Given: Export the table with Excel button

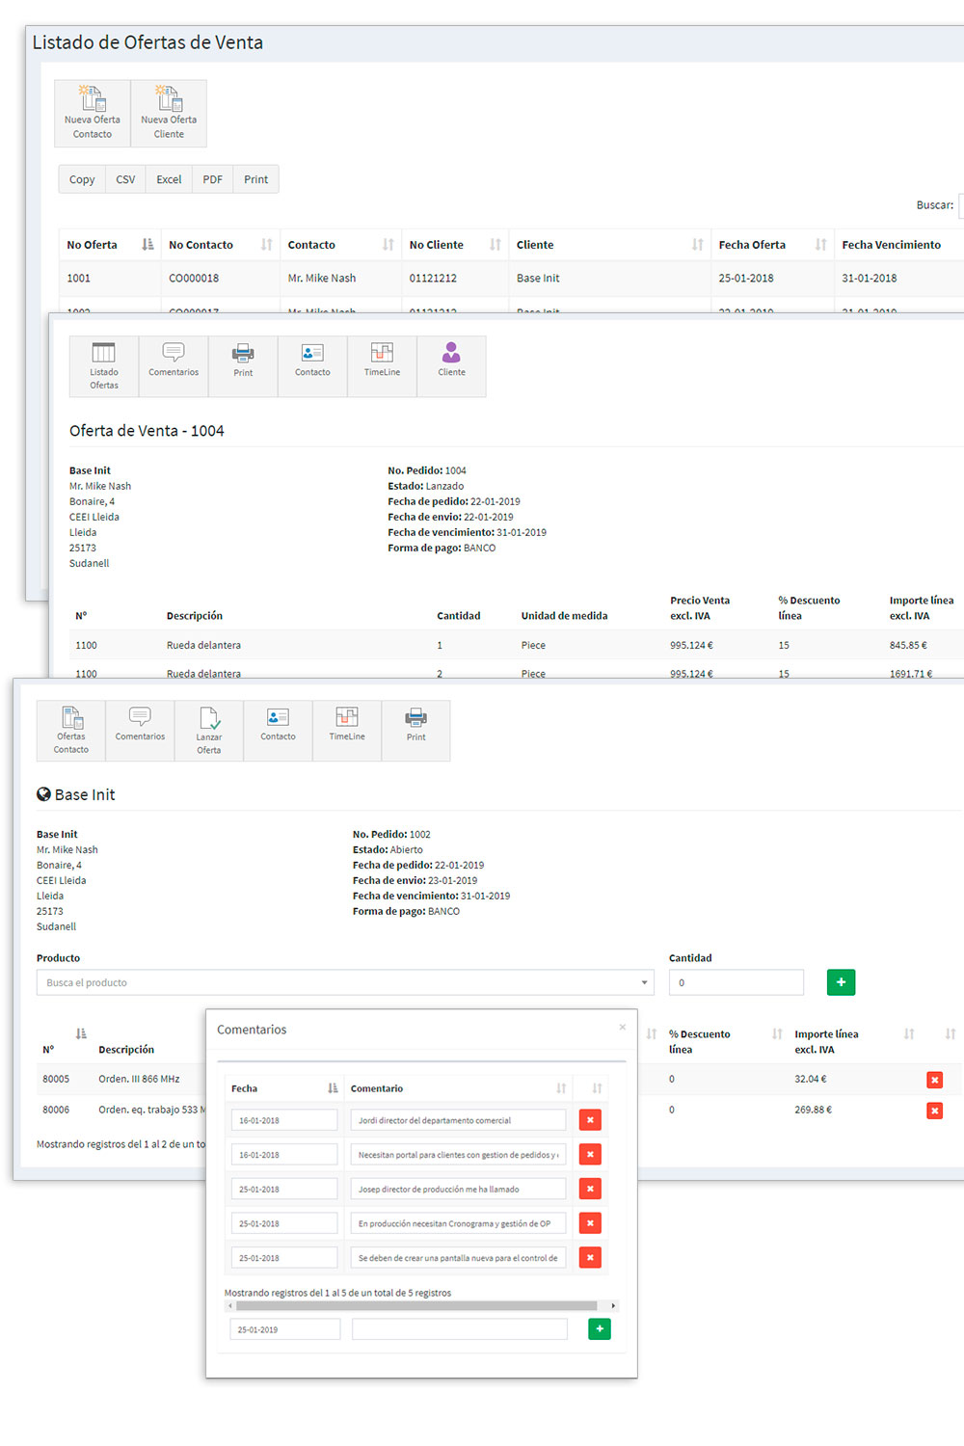Looking at the screenshot, I should [x=169, y=179].
